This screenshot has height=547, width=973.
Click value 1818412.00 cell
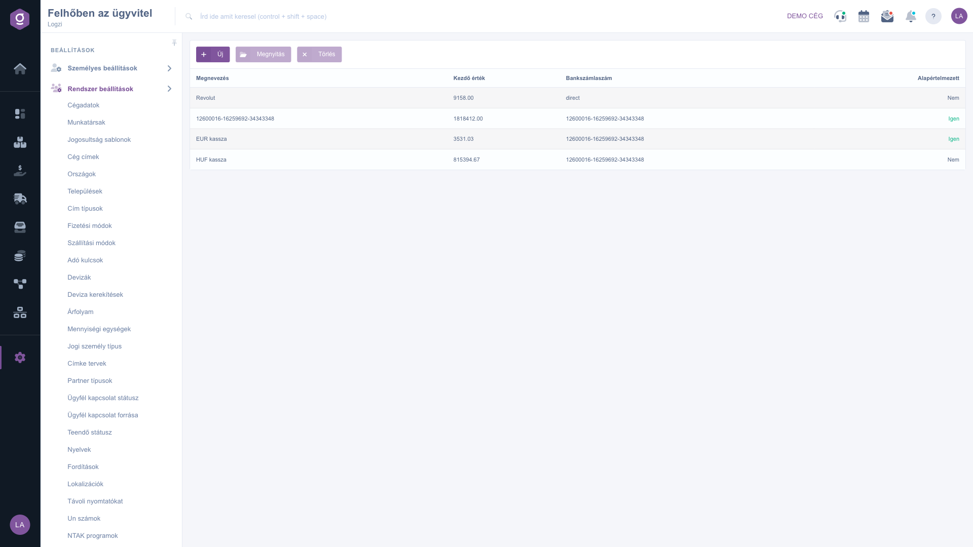(x=468, y=119)
